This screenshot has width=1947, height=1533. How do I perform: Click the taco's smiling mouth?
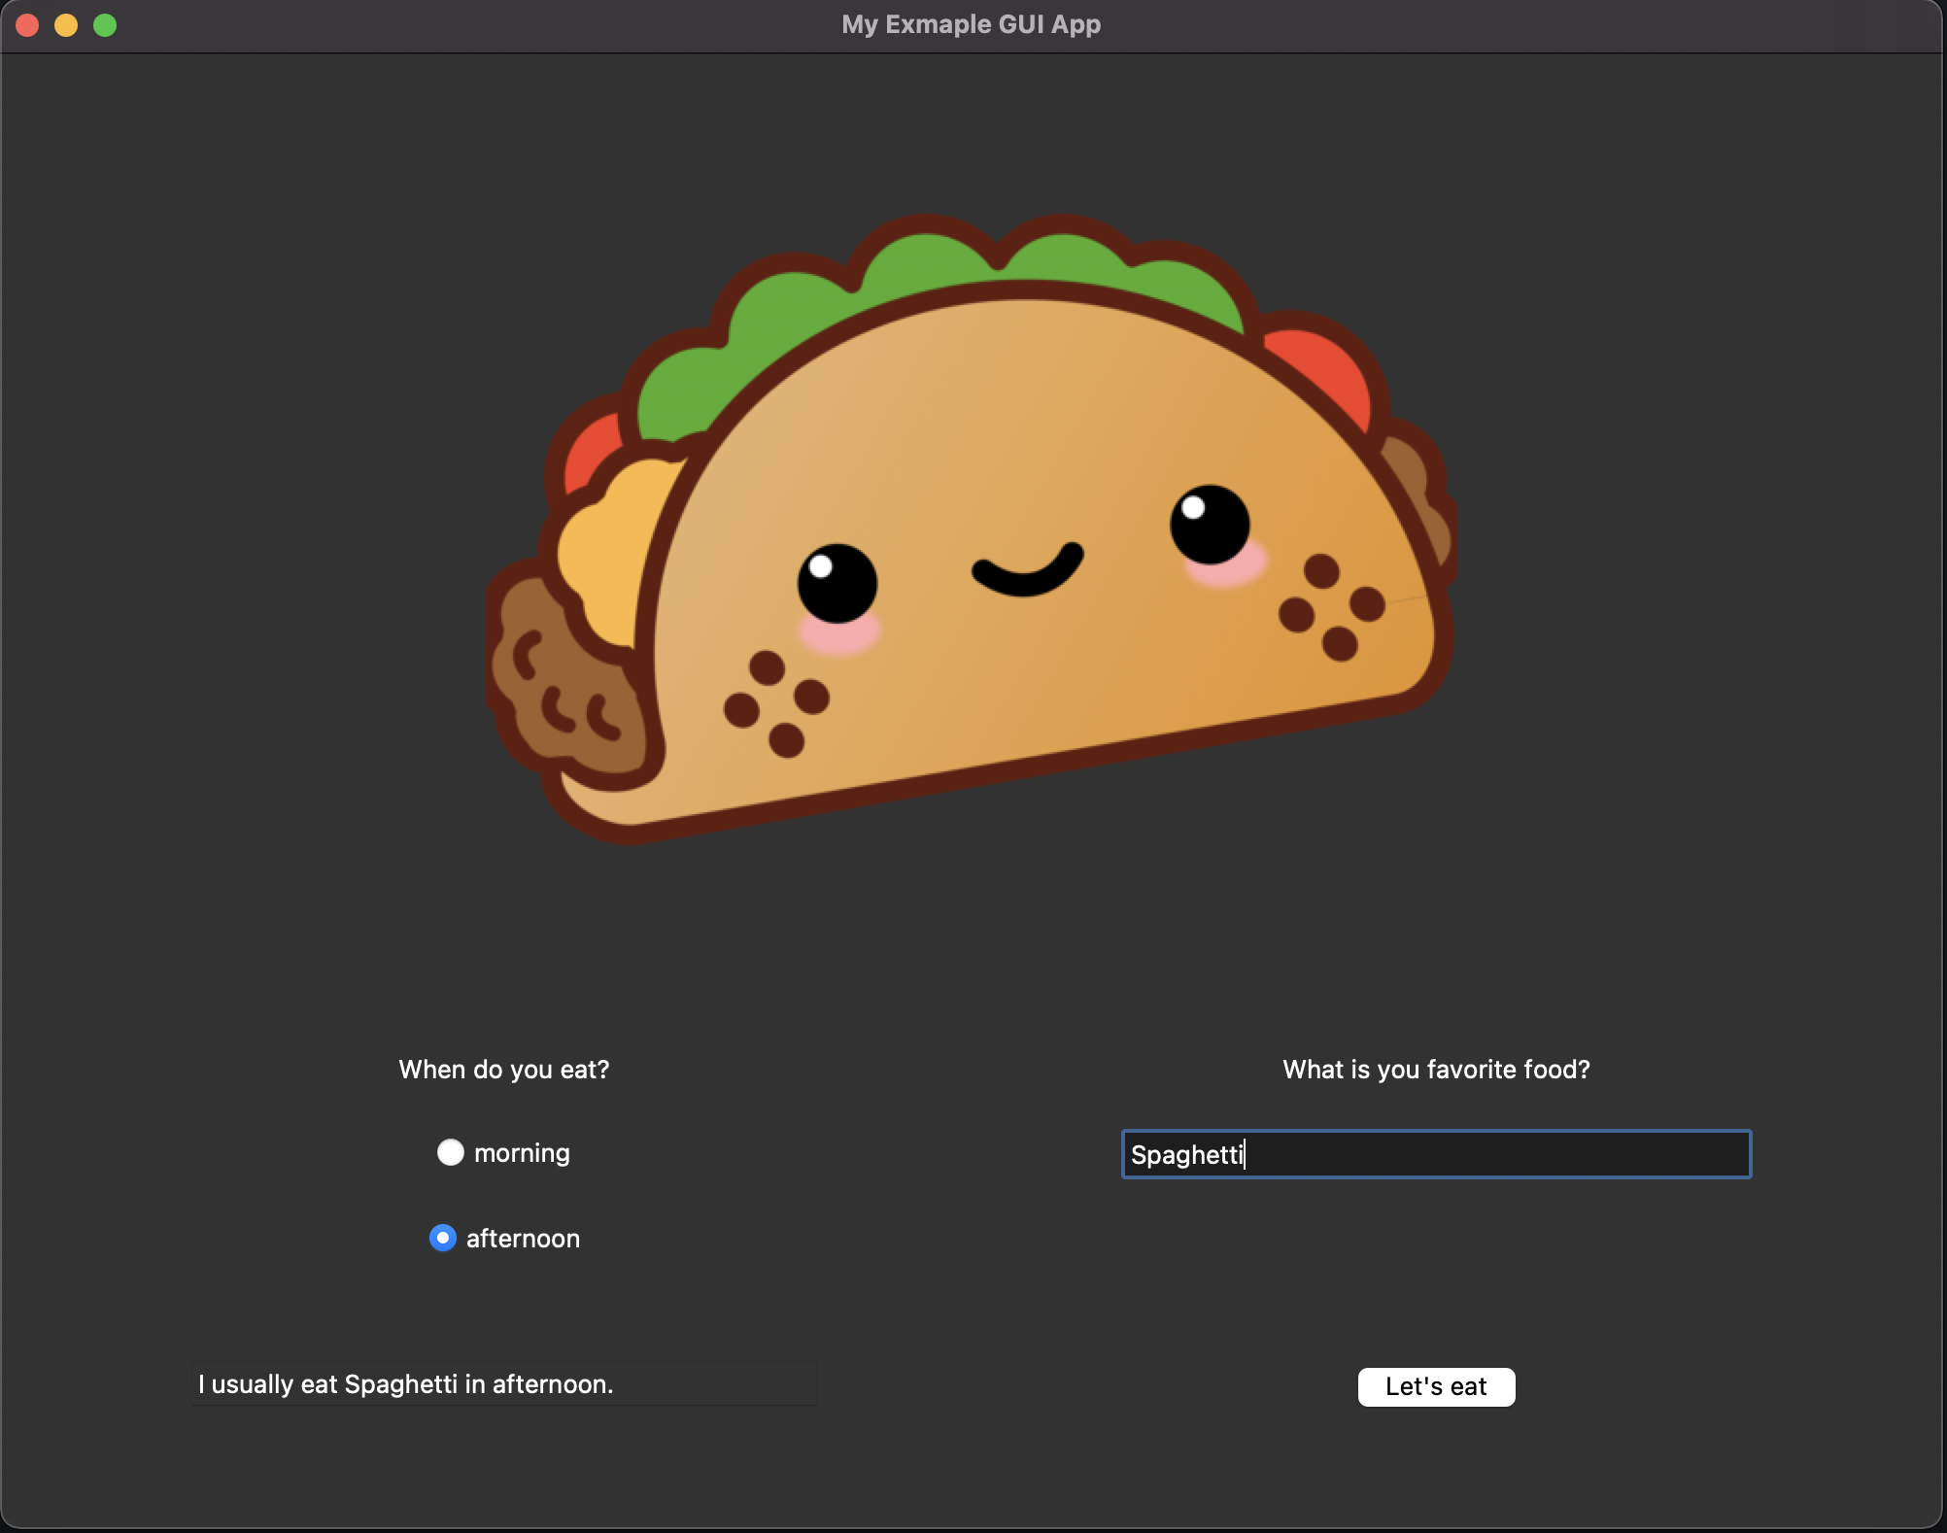(x=1027, y=572)
